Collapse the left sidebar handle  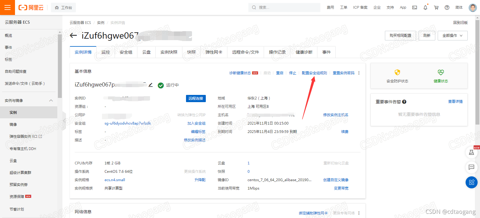tap(64, 121)
